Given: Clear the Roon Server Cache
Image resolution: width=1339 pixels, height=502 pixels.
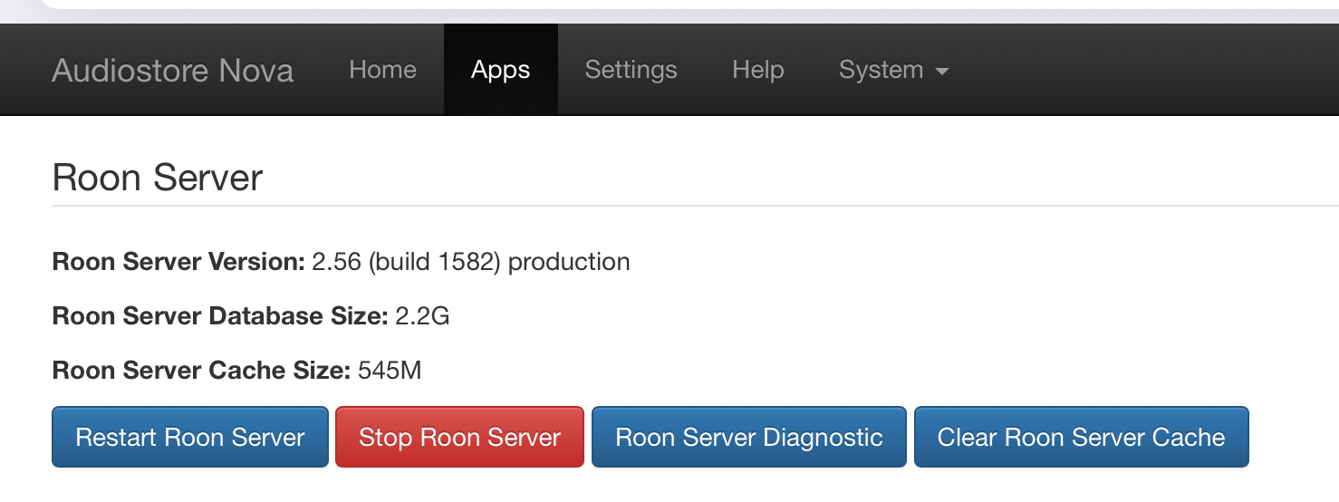Looking at the screenshot, I should (1081, 438).
